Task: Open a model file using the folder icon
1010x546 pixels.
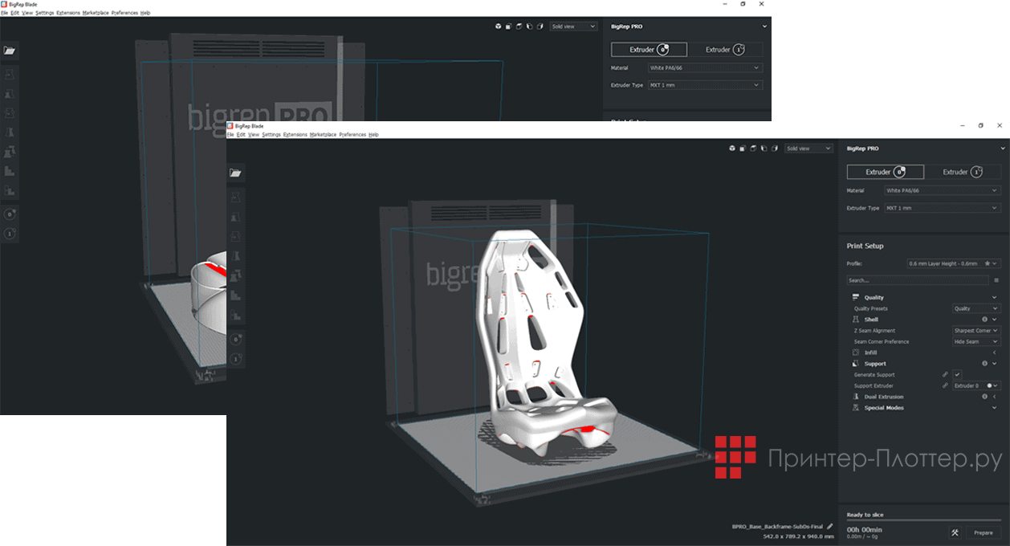Action: (x=238, y=172)
